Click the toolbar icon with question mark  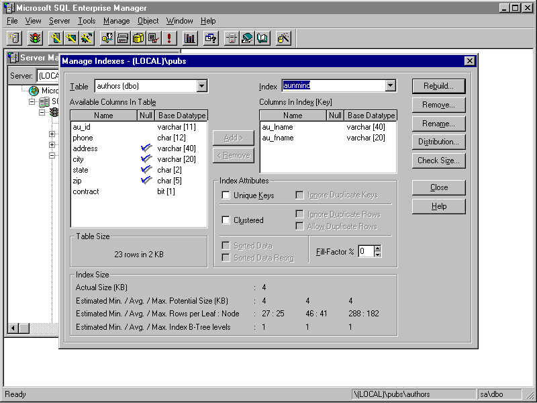click(x=210, y=38)
